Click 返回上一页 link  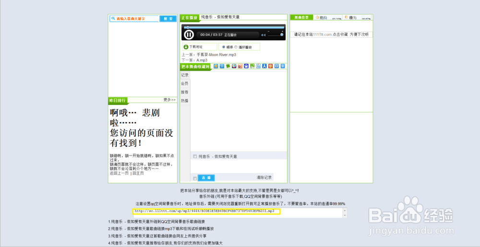point(120,173)
